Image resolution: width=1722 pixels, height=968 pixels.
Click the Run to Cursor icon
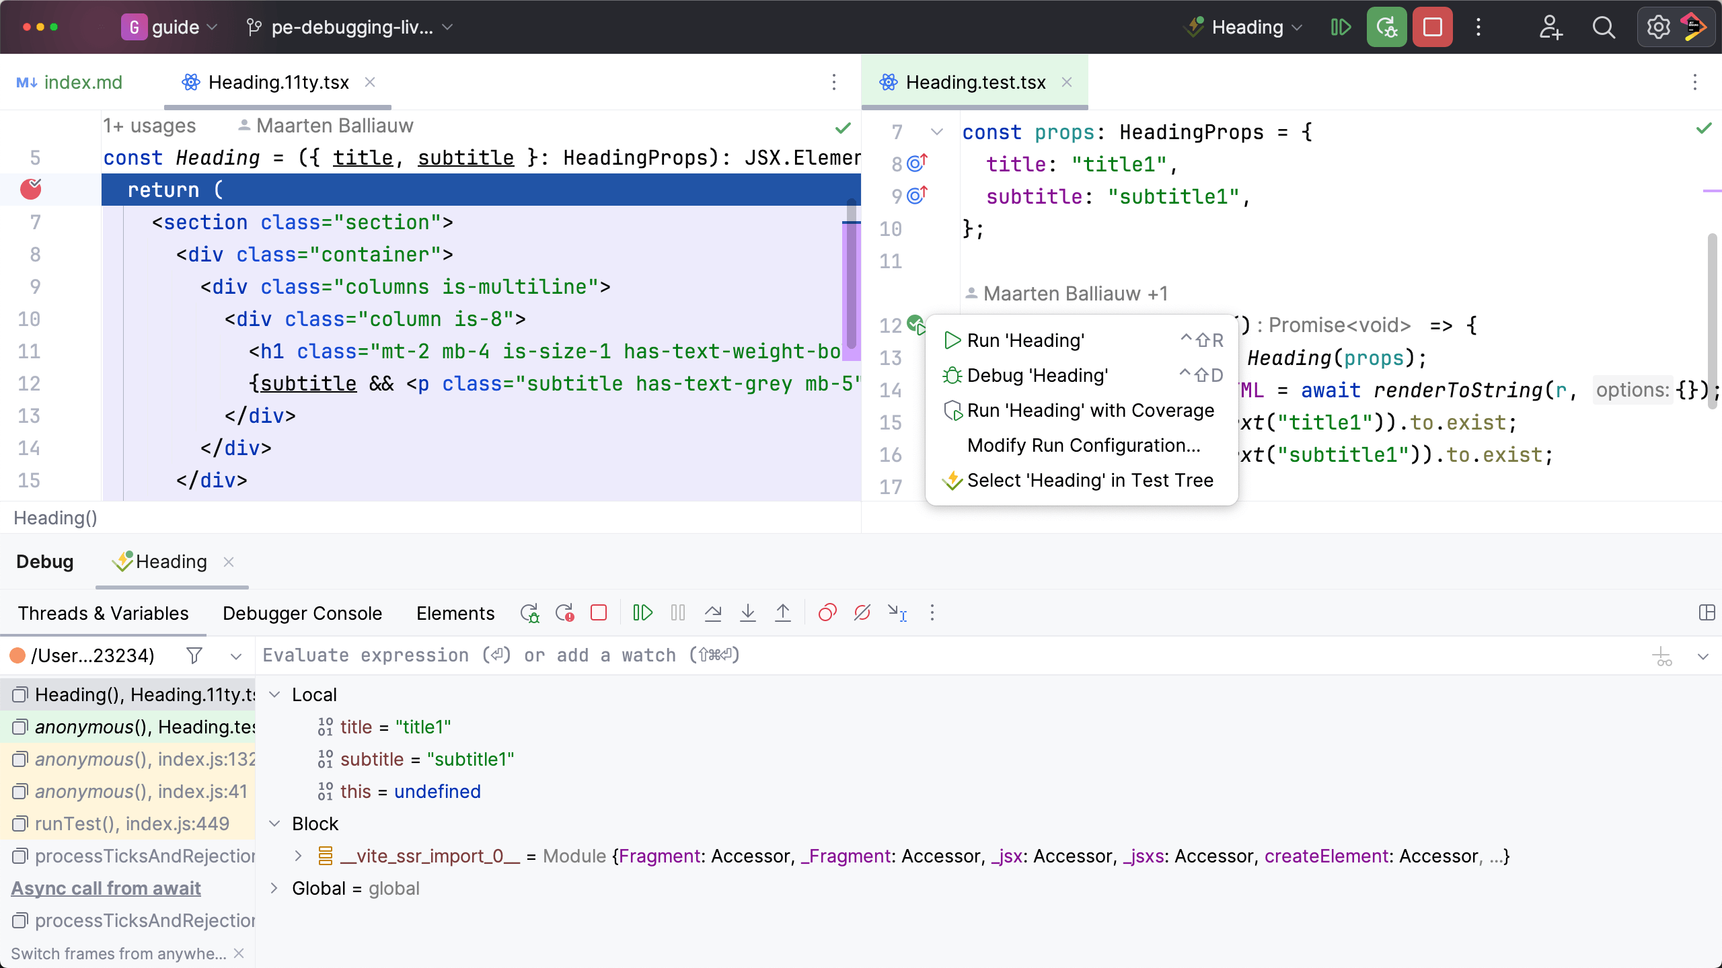(x=897, y=612)
